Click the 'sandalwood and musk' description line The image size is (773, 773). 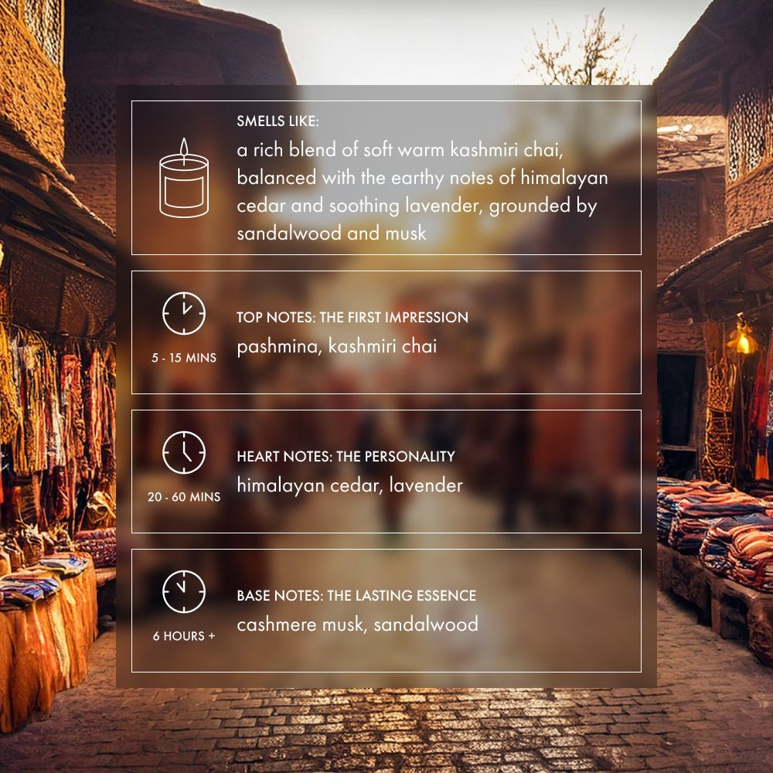click(332, 233)
